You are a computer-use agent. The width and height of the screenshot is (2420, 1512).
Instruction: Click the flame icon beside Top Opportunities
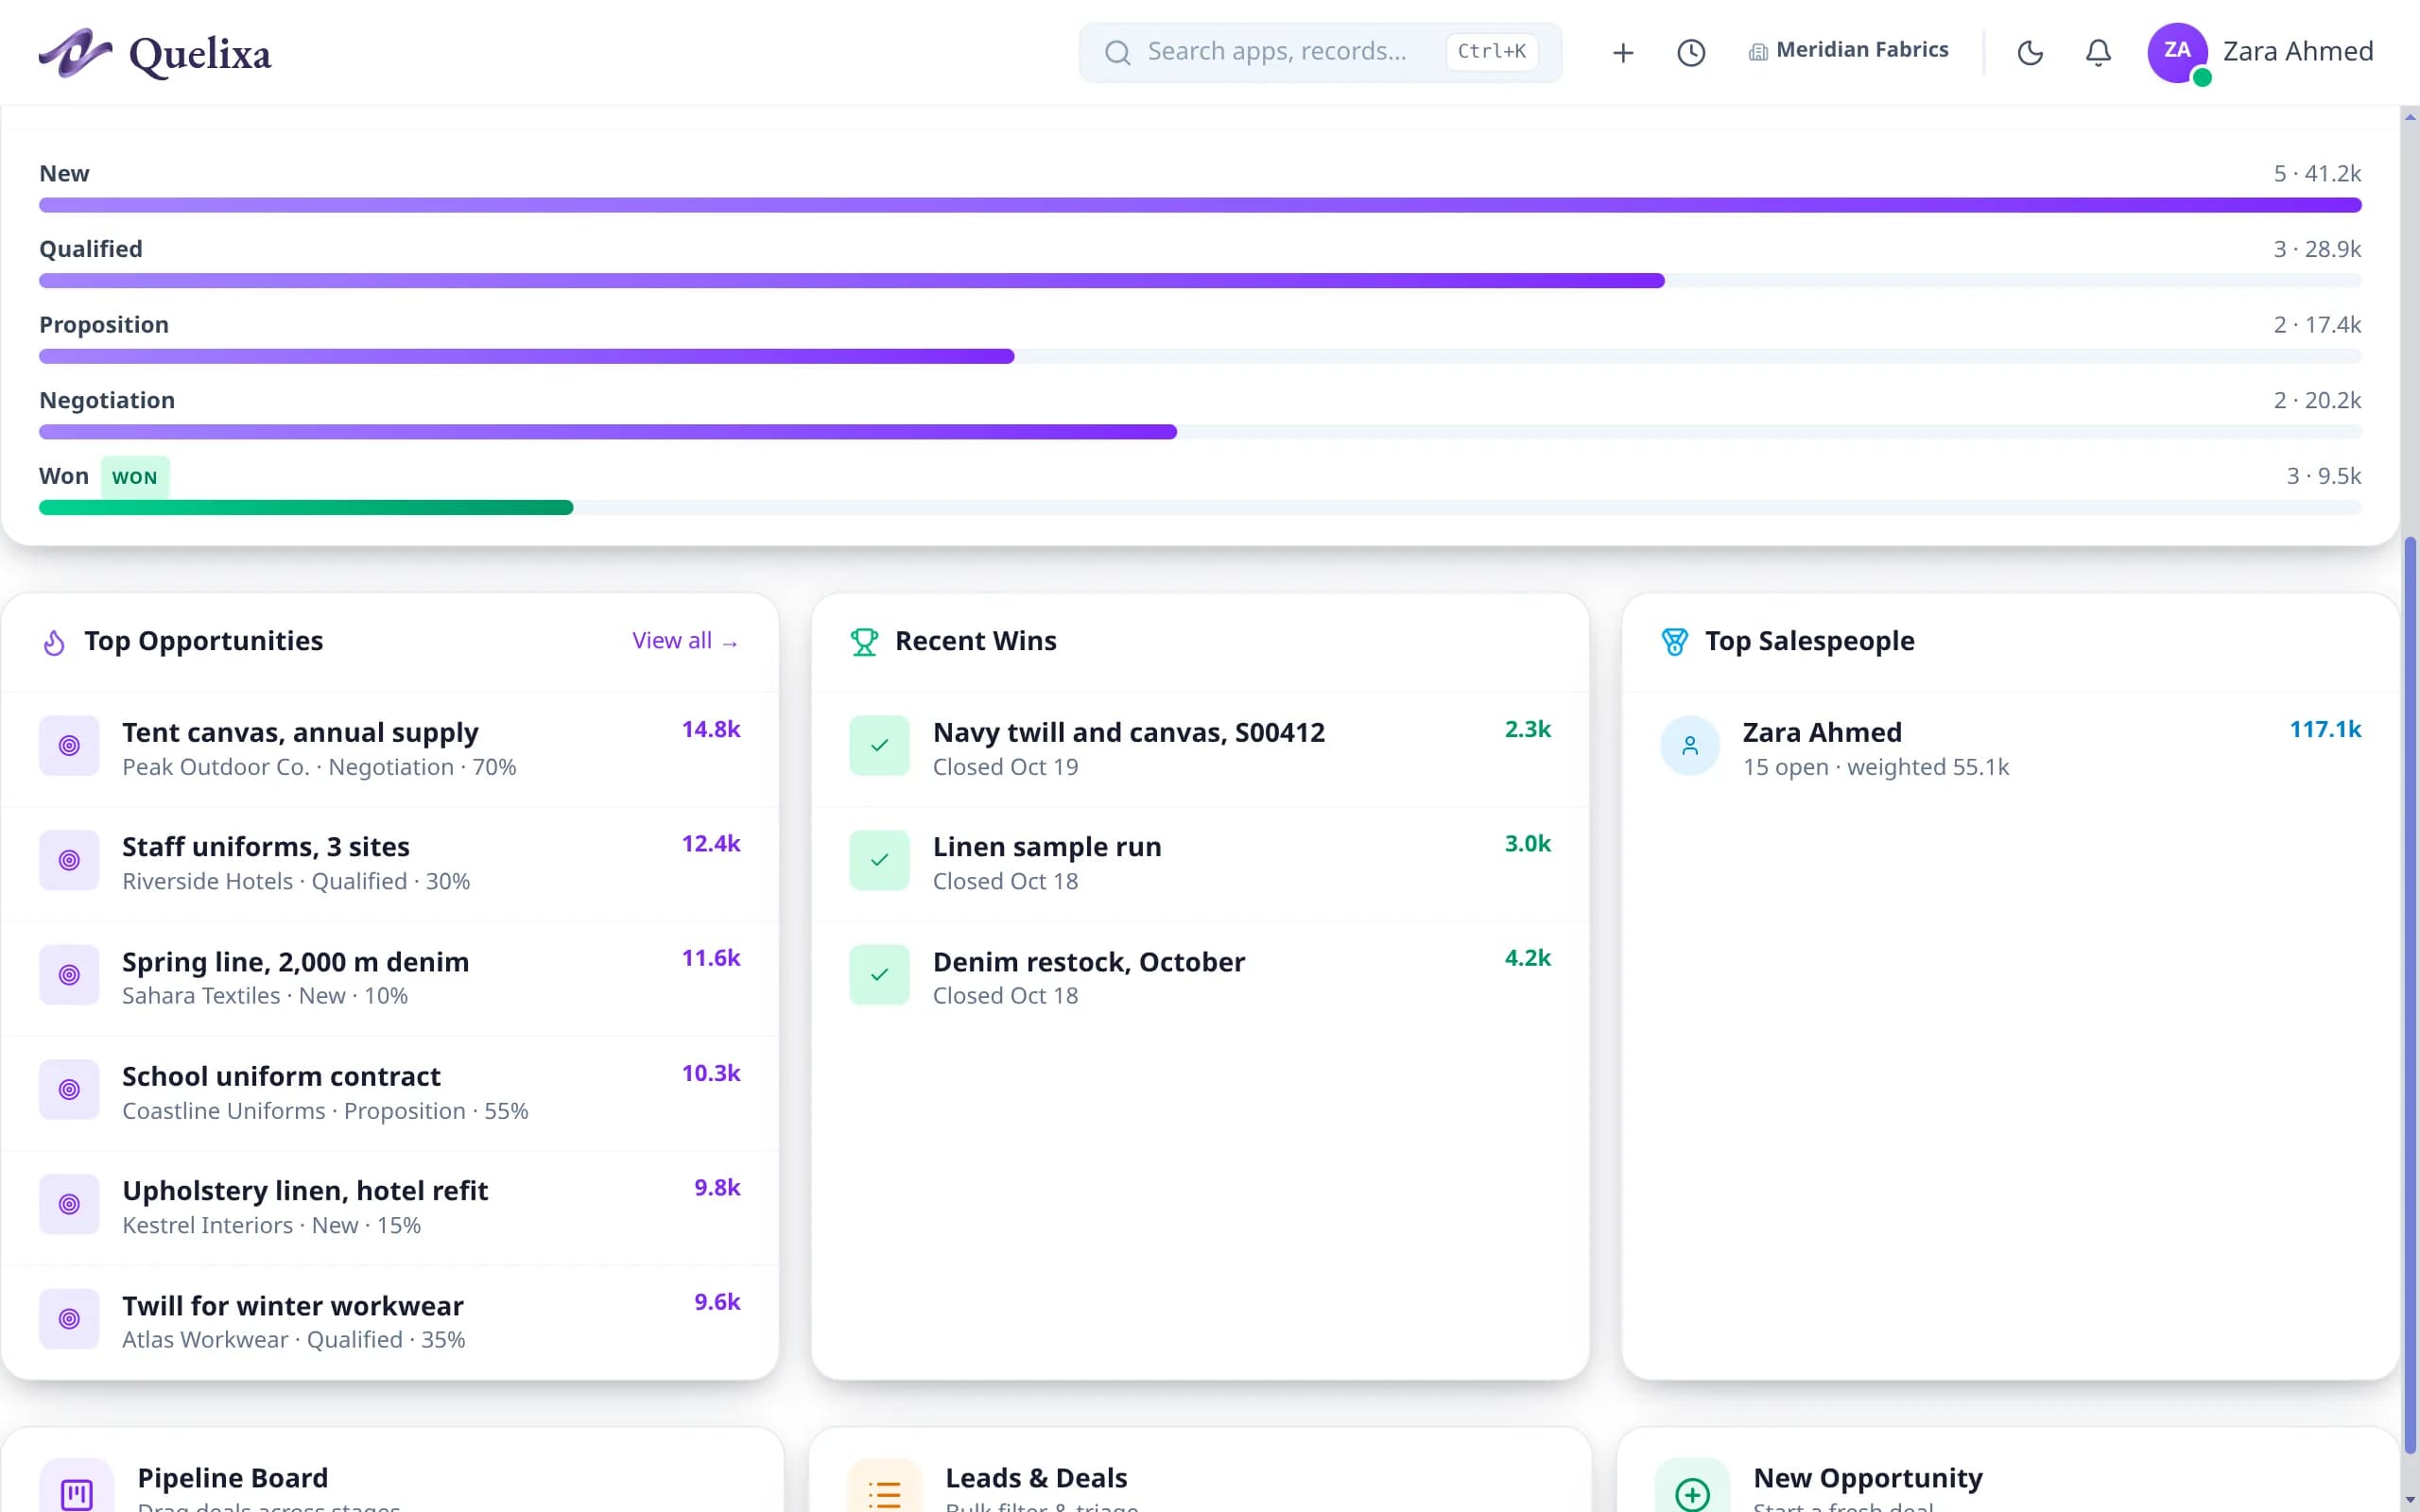(54, 642)
